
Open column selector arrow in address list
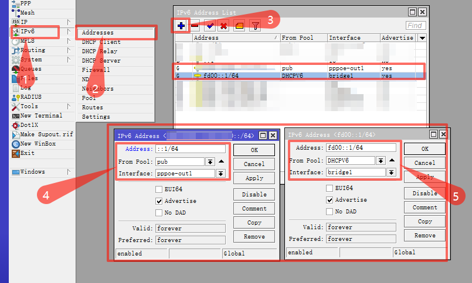point(422,38)
